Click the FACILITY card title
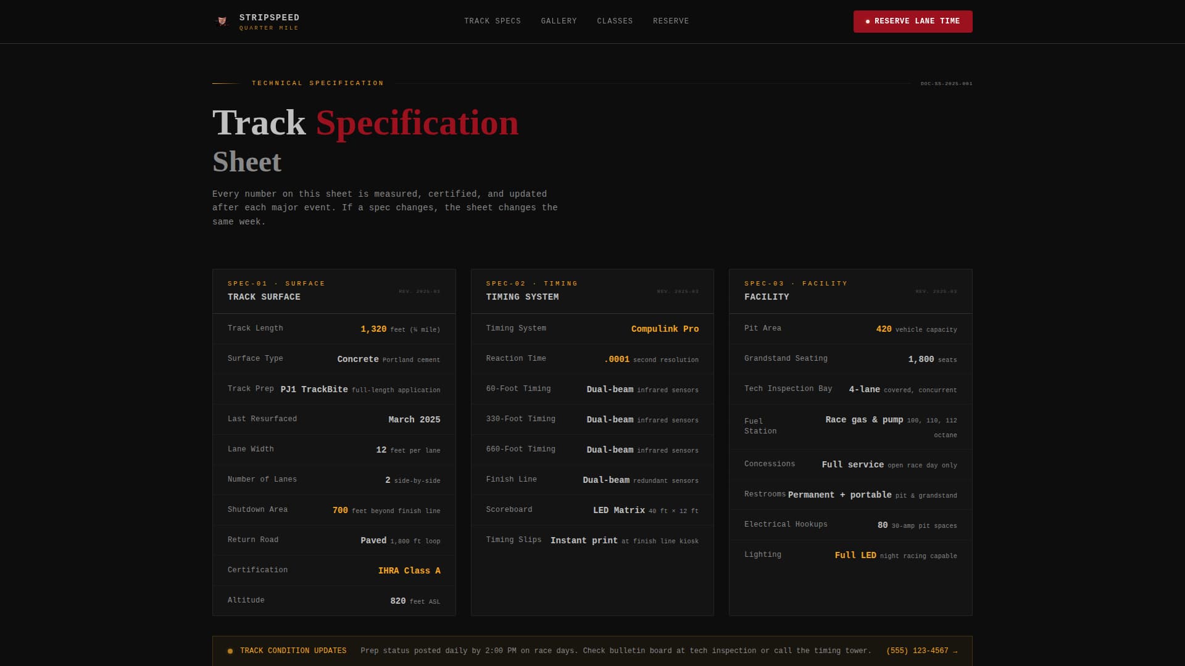The image size is (1185, 666). [x=767, y=297]
